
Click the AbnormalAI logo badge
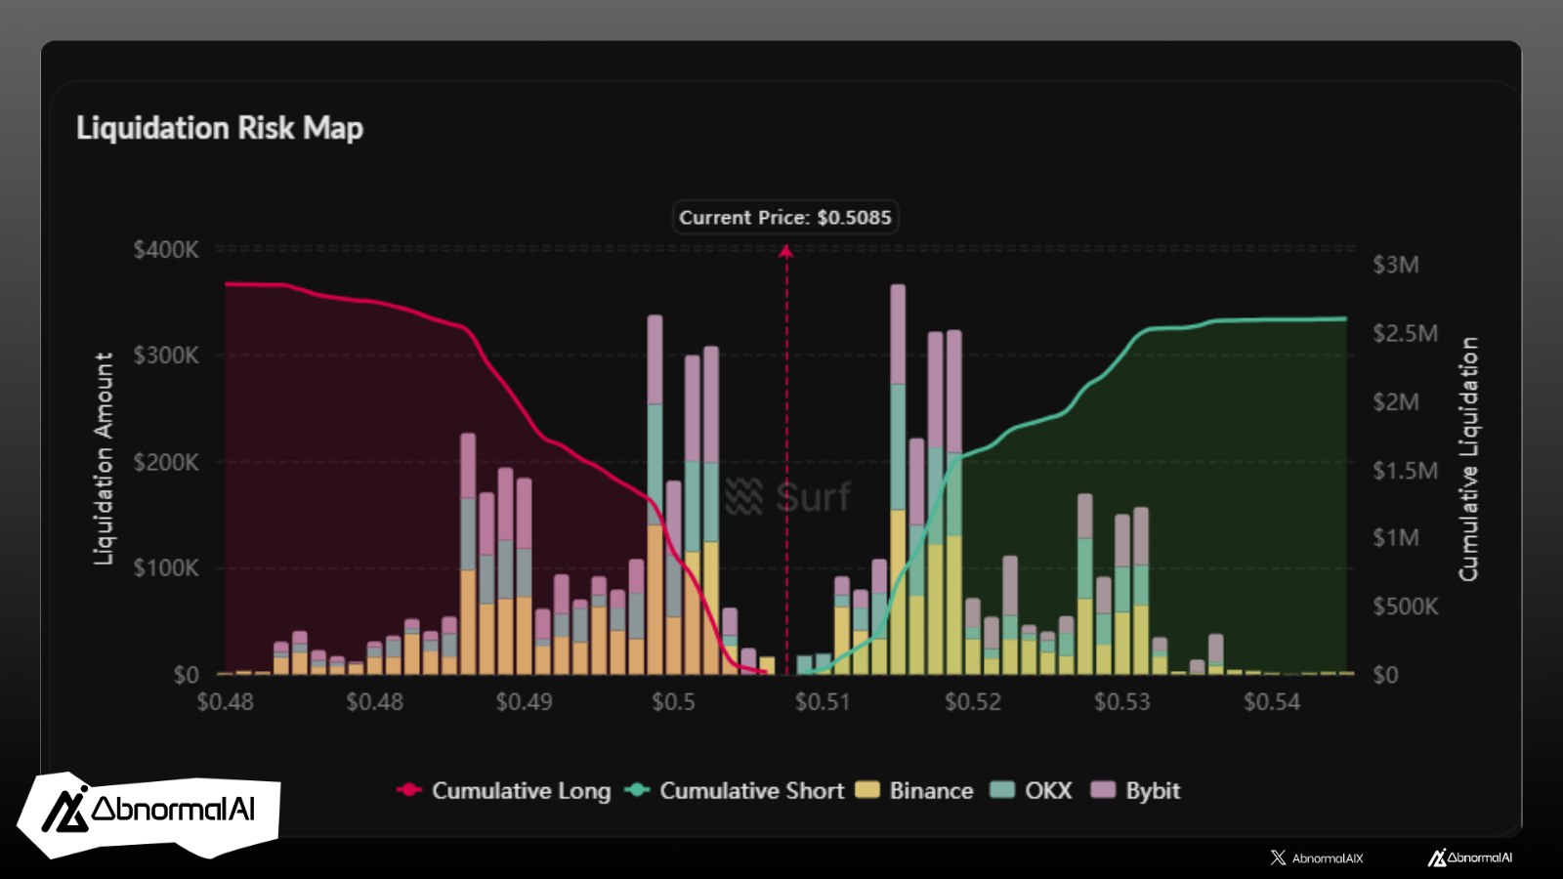[x=148, y=813]
